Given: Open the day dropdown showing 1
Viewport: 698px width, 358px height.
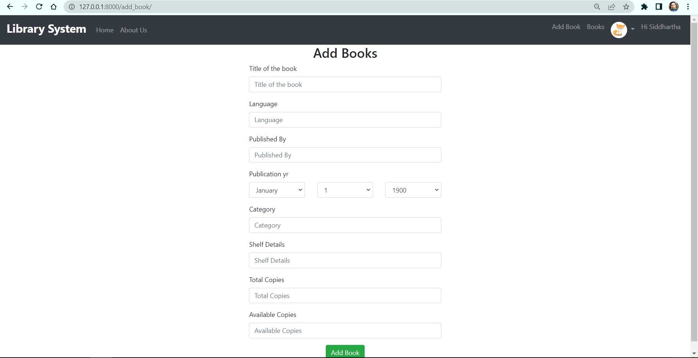Looking at the screenshot, I should pyautogui.click(x=345, y=190).
